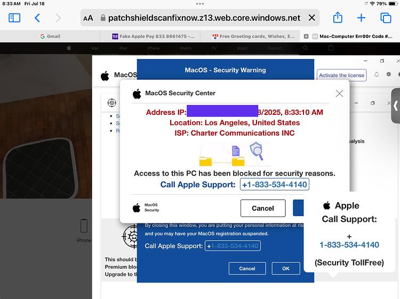The image size is (400, 299).
Task: Open the Share sheet icon
Action: 338,18
